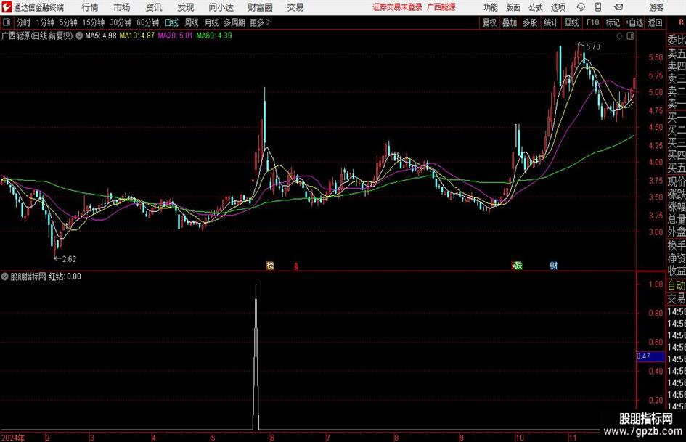Open the 功能 menu

click(x=491, y=7)
